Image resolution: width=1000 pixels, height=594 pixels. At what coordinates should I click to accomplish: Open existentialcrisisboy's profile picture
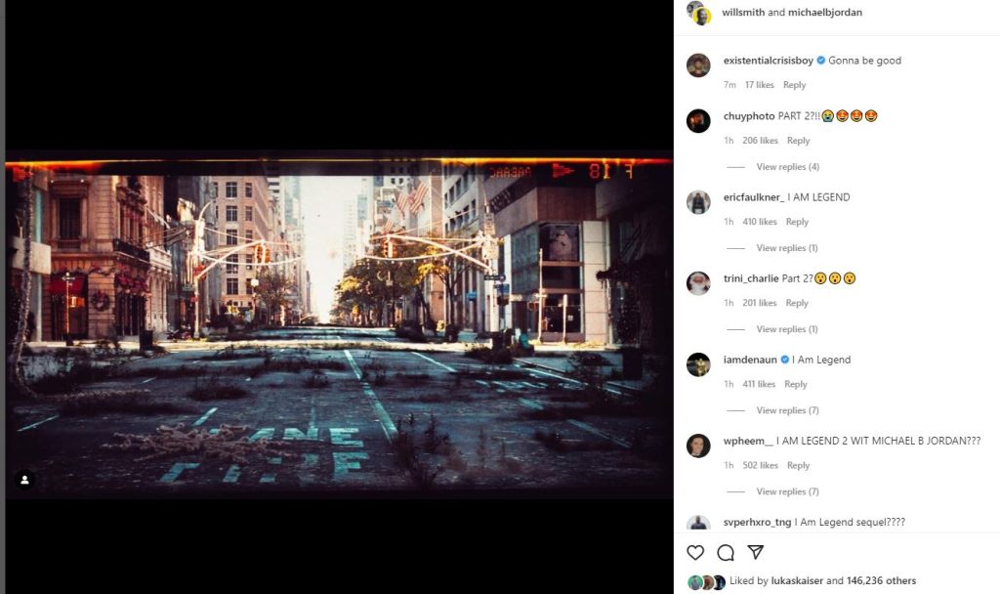pos(698,65)
